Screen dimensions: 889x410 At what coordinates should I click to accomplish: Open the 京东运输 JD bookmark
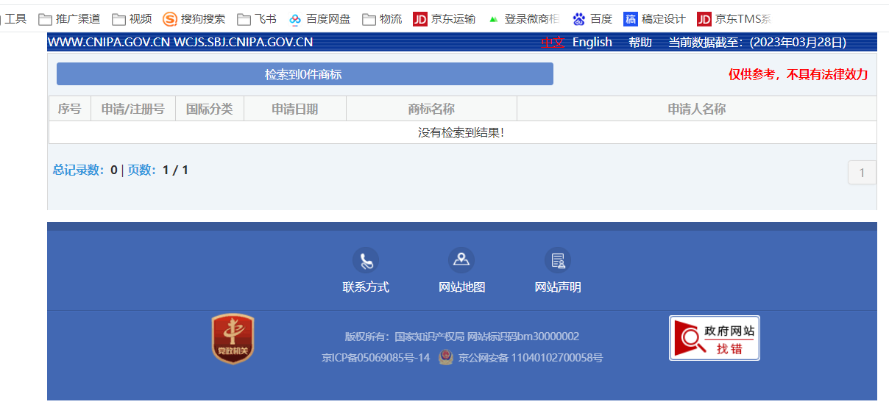tap(444, 19)
